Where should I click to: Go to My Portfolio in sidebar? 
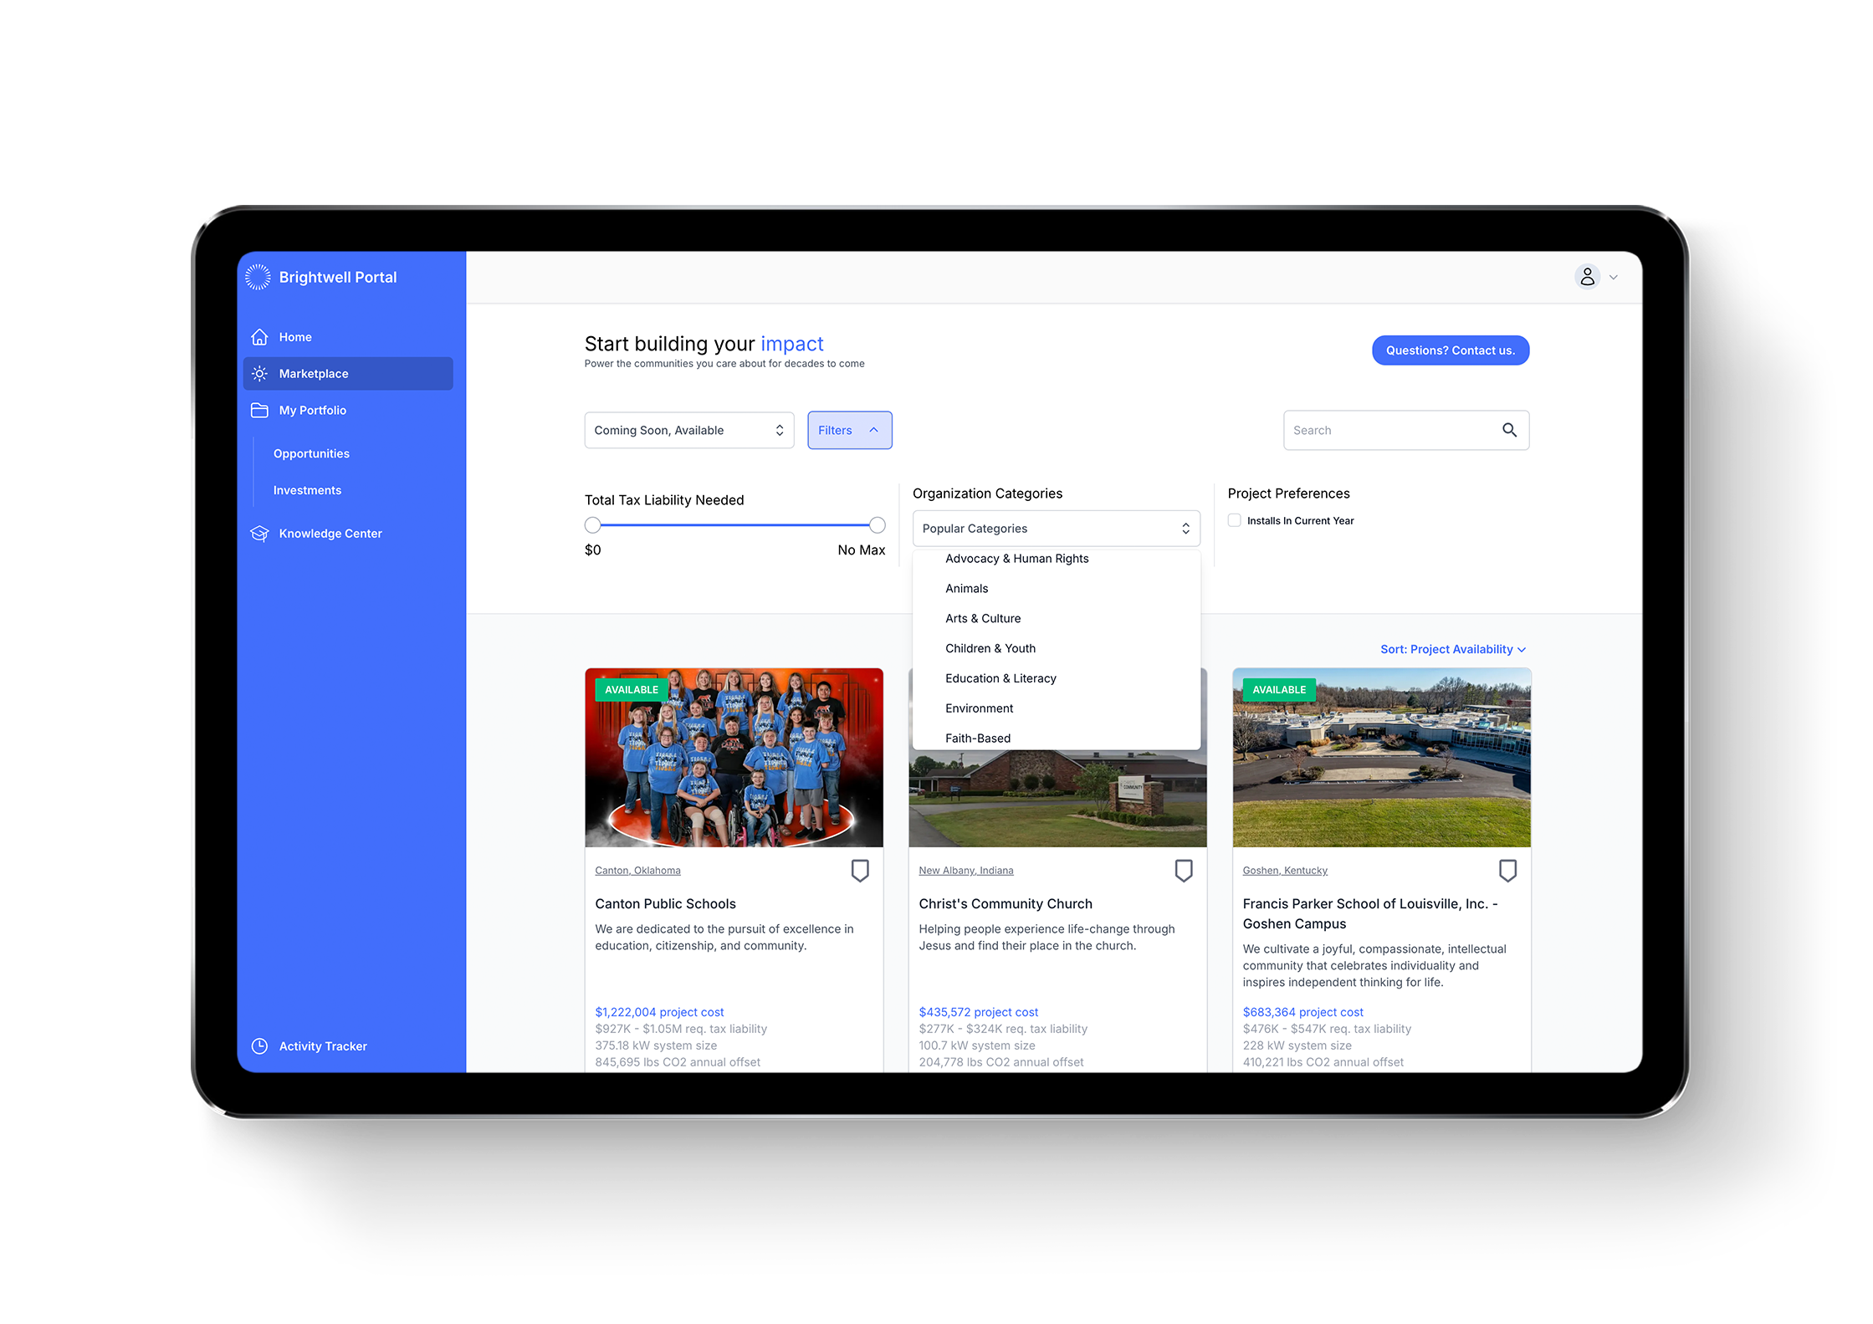312,411
